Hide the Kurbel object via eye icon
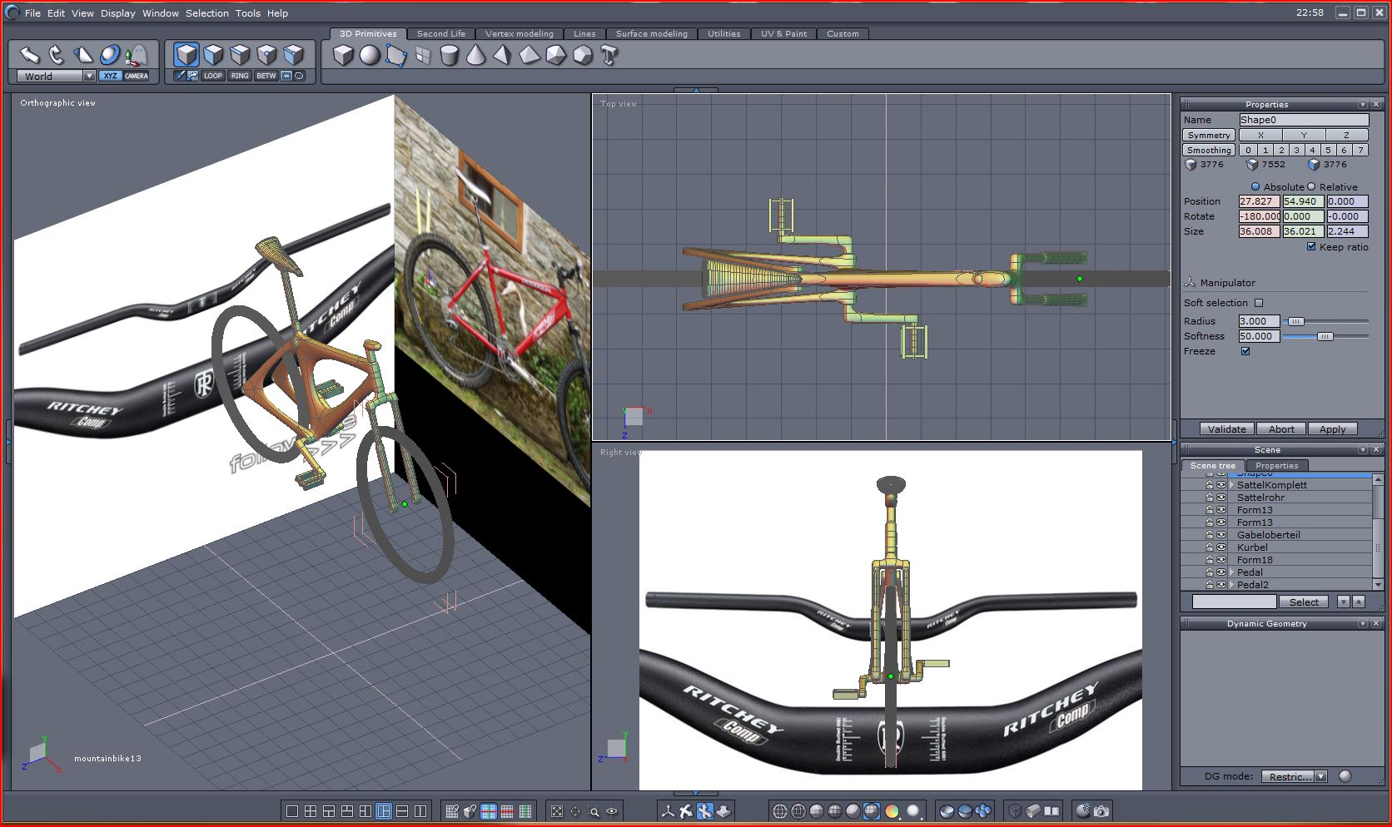The width and height of the screenshot is (1392, 827). (x=1221, y=547)
